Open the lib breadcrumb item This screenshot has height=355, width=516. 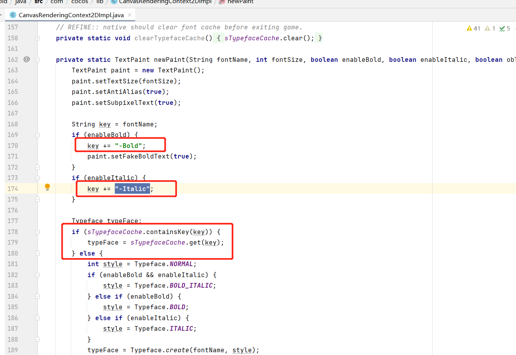[100, 2]
